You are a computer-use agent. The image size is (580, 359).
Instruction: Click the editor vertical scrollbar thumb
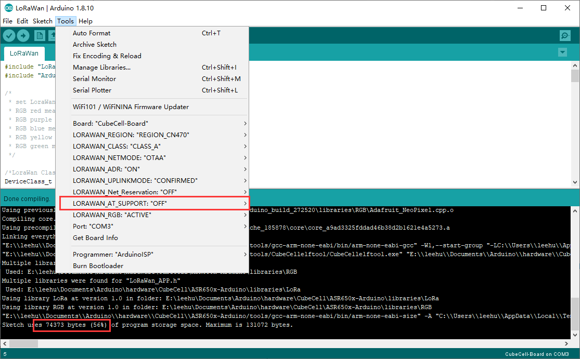coord(575,76)
